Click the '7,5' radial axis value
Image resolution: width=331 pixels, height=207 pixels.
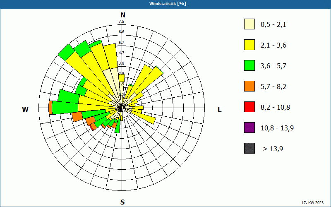tap(121, 22)
